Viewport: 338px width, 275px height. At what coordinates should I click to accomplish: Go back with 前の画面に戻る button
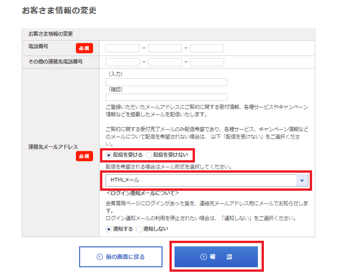coord(121,257)
